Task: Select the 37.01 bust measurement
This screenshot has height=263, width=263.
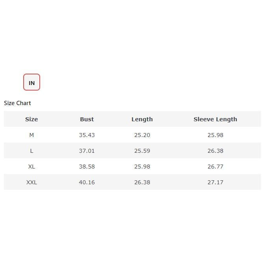Action: point(87,151)
